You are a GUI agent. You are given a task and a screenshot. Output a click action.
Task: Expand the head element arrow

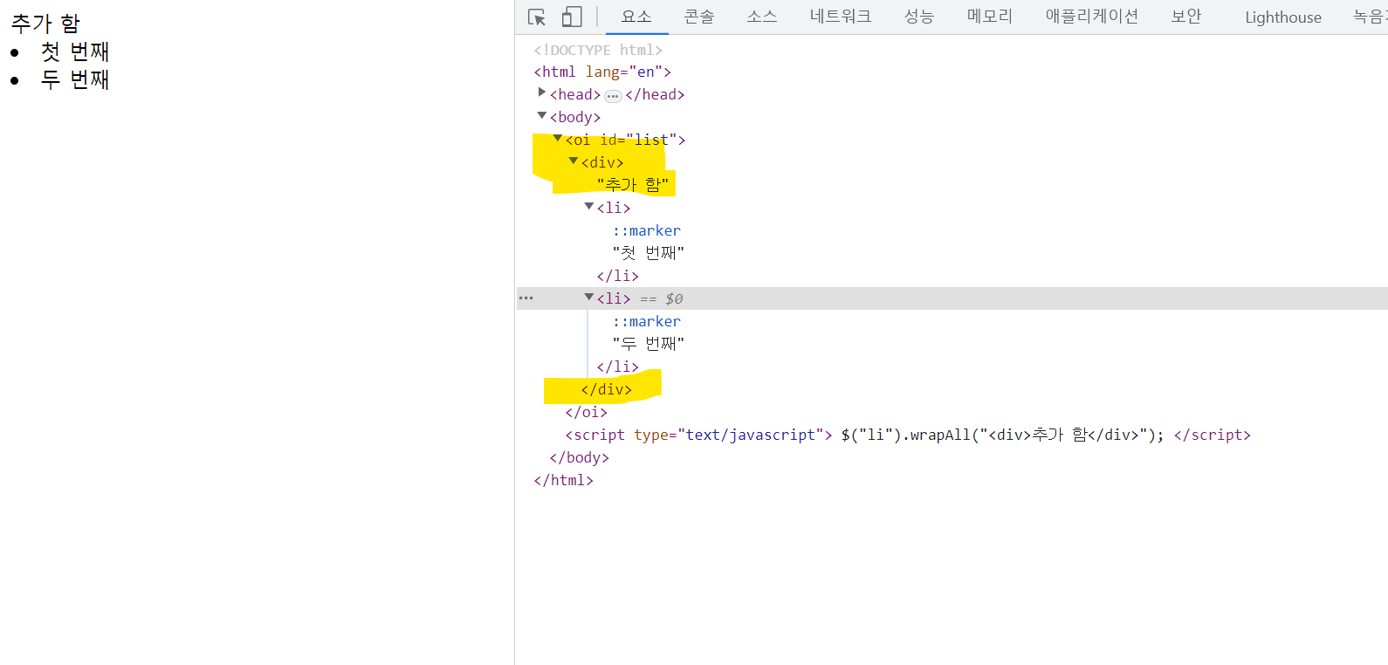click(542, 93)
